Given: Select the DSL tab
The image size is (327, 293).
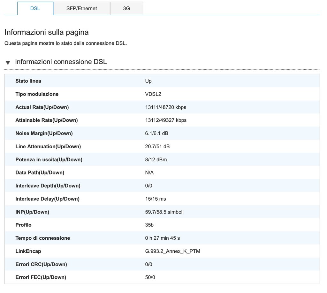Looking at the screenshot, I should 35,8.
